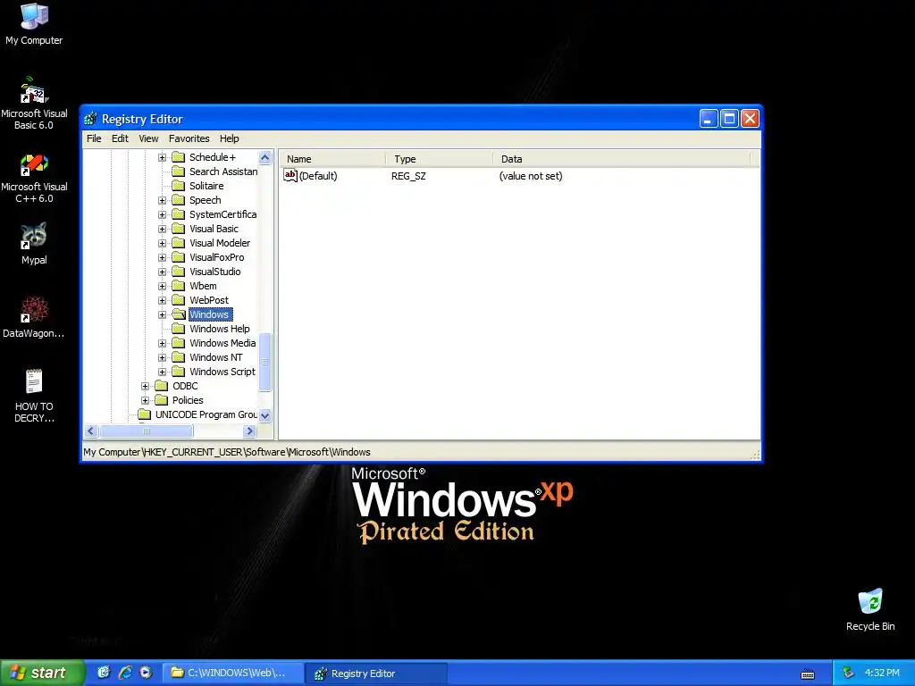Expand the VisualStudio registry key
The height and width of the screenshot is (686, 915).
(163, 272)
